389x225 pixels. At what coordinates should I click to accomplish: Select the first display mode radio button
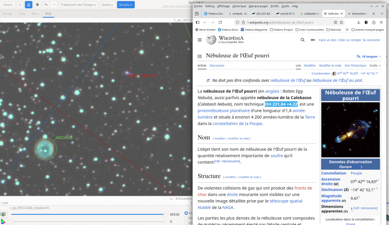pyautogui.click(x=186, y=213)
